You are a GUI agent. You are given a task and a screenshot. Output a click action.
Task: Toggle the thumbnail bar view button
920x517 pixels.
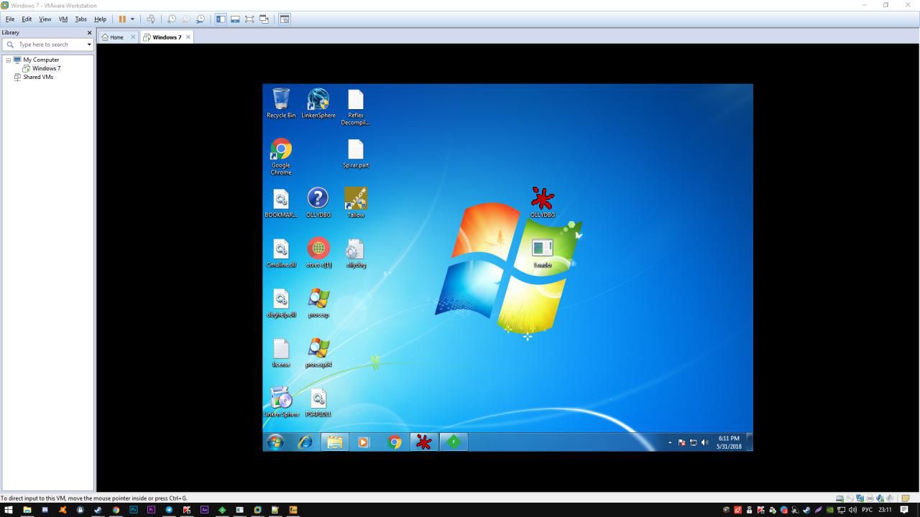pos(235,19)
